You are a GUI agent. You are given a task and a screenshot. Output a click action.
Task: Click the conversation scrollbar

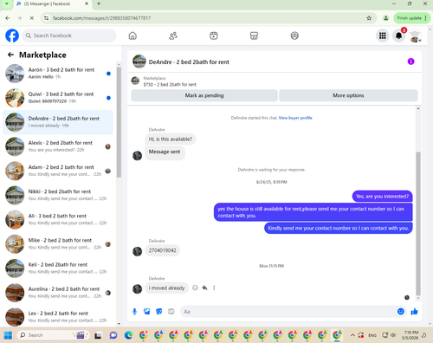(418, 223)
